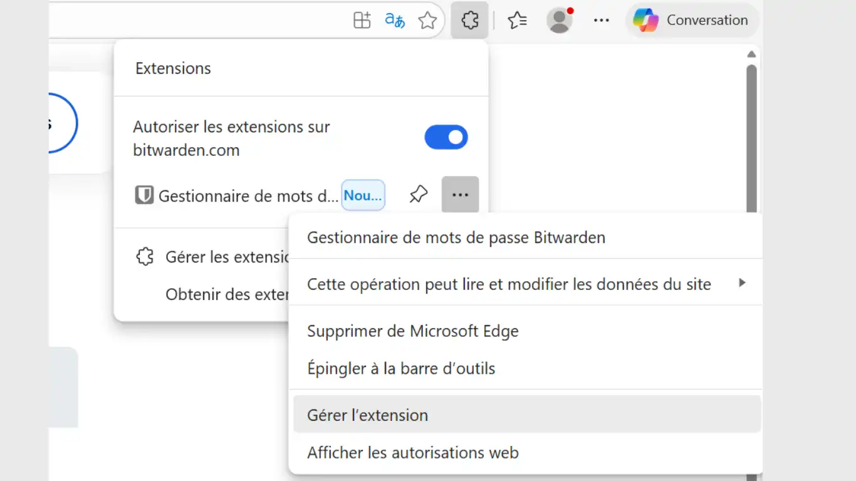
Task: Pin Bitwarden with the pushpin icon
Action: pyautogui.click(x=418, y=195)
